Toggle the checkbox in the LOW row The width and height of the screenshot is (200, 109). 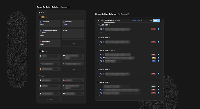tap(159, 61)
